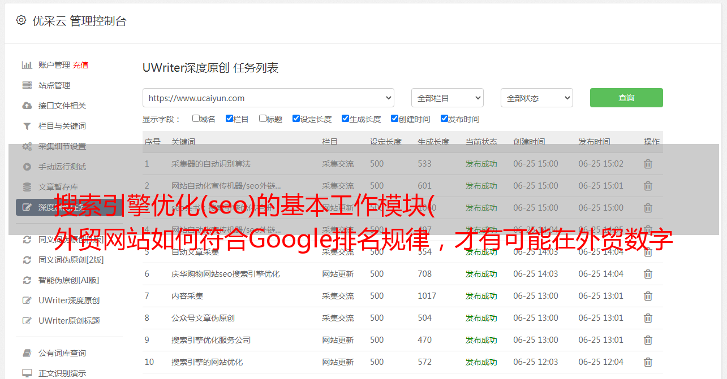Click publish time 06-25 12:04
Viewport: 727px width, 379px height.
point(601,362)
